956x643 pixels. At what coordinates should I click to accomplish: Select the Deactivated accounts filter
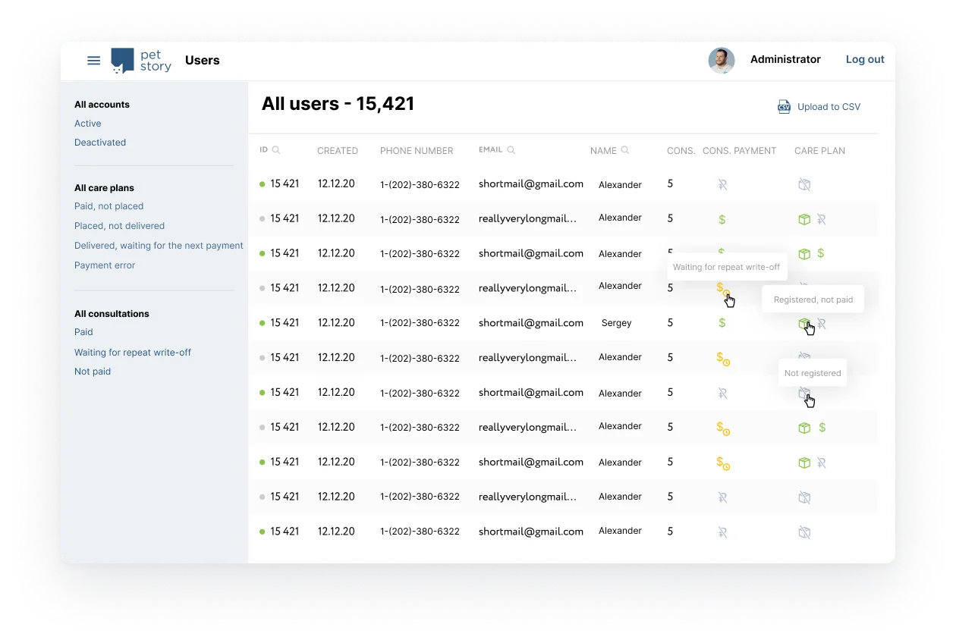(100, 142)
